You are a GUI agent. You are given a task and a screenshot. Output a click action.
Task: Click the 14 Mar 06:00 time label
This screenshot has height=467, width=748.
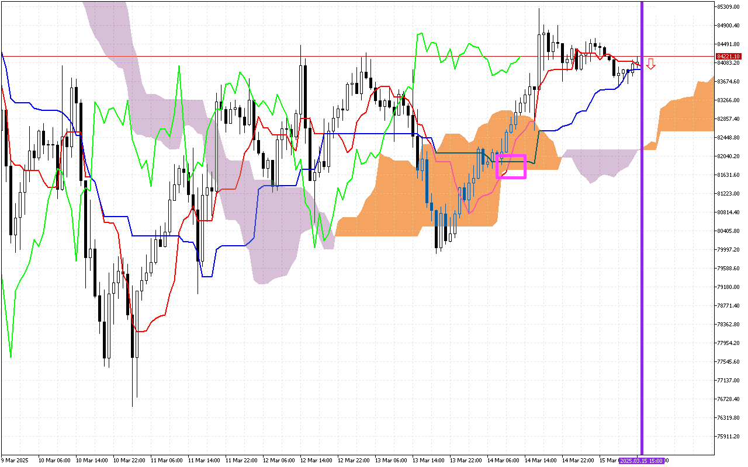click(503, 461)
